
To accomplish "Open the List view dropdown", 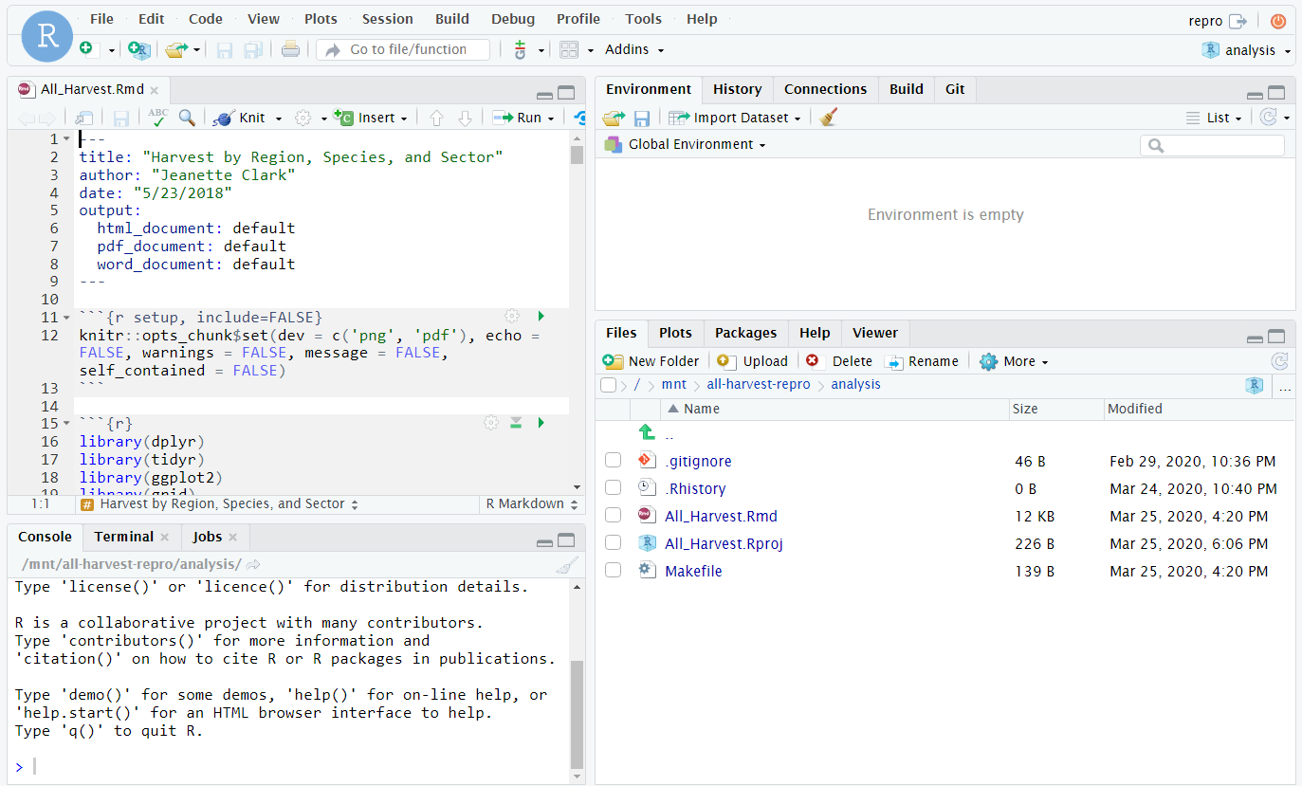I will pos(1214,118).
